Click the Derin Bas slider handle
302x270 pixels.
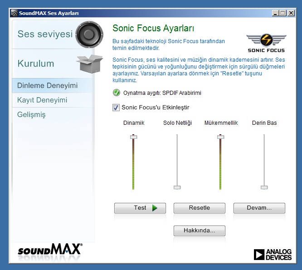tap(264, 187)
